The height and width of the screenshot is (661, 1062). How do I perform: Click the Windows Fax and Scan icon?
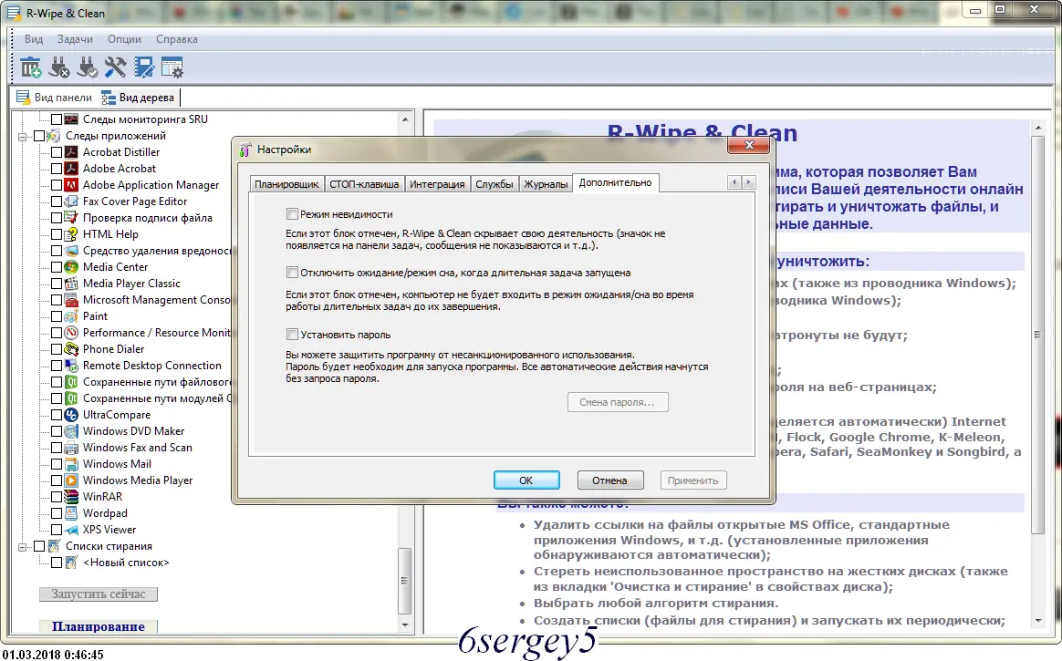(x=71, y=448)
